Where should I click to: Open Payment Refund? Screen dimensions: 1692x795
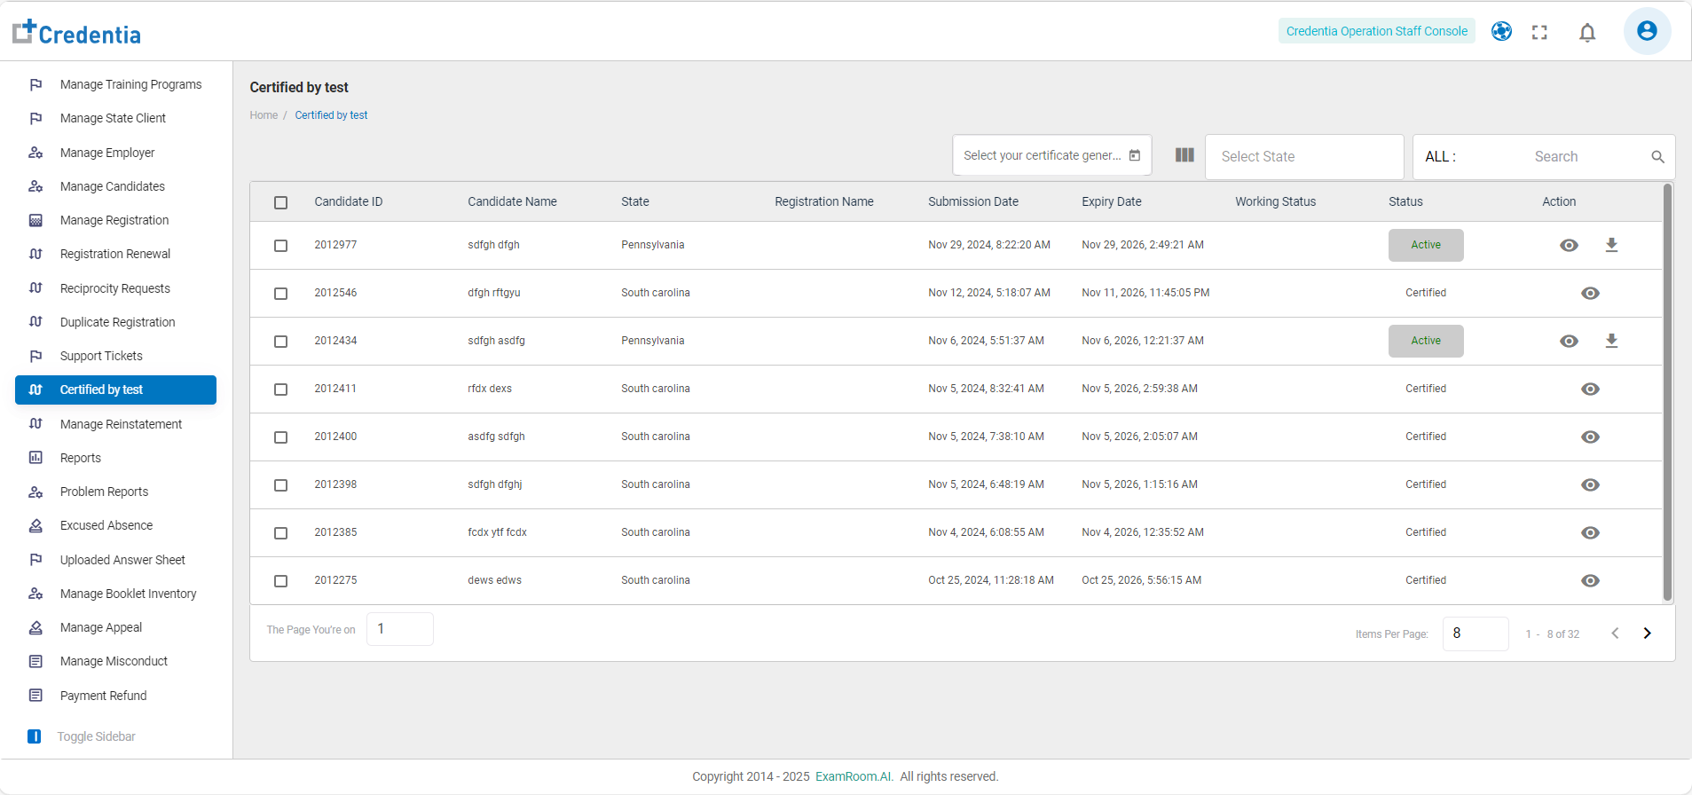pos(115,696)
